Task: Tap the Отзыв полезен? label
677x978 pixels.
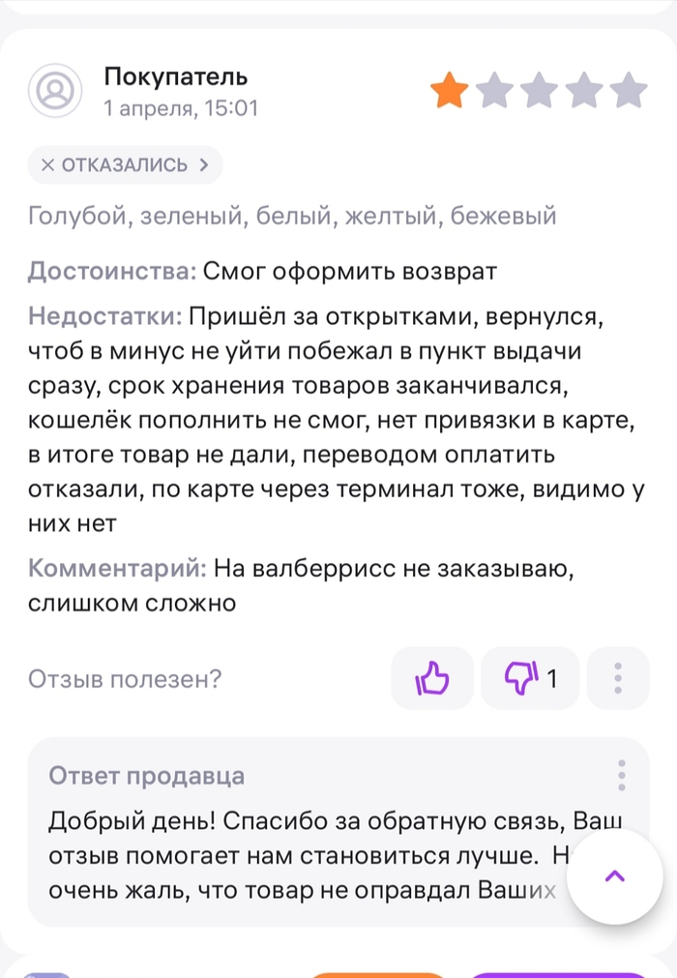Action: (125, 679)
